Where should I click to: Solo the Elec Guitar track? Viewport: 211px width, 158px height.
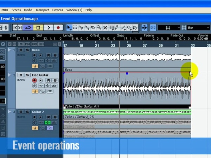point(27,75)
